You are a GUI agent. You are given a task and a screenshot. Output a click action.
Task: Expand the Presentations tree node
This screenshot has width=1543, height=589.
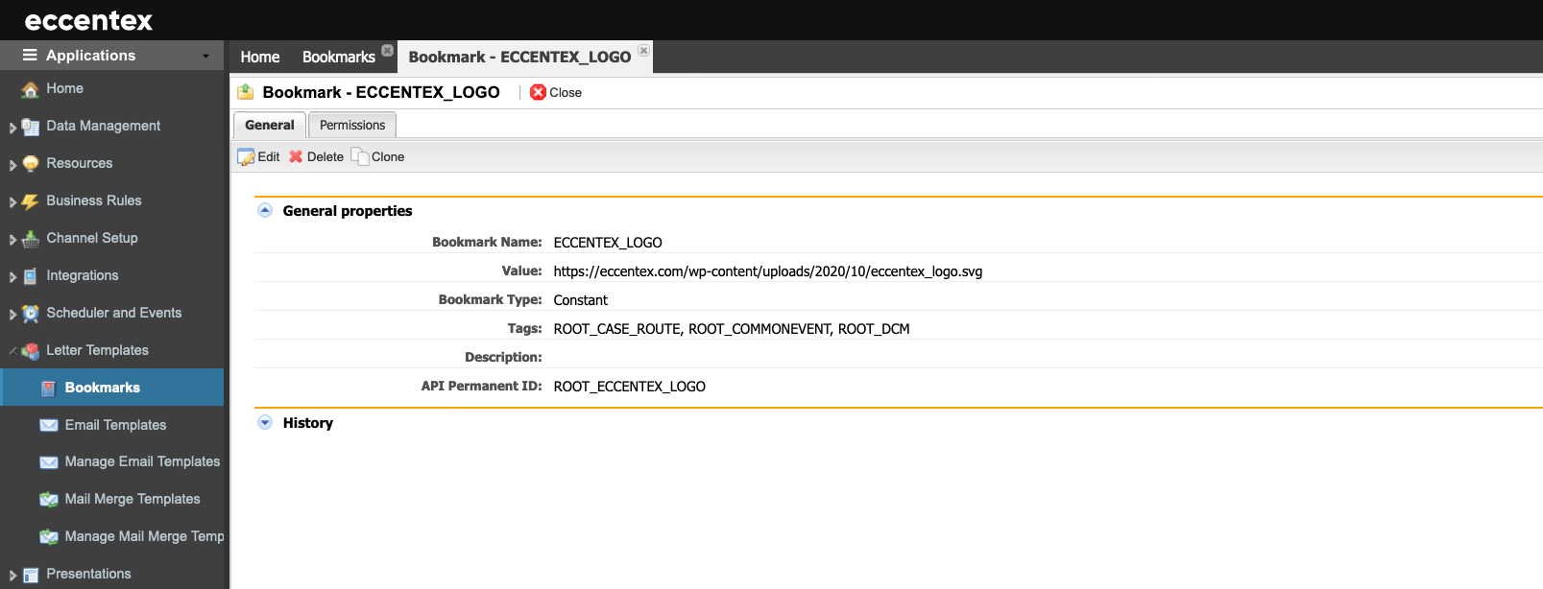coord(12,576)
